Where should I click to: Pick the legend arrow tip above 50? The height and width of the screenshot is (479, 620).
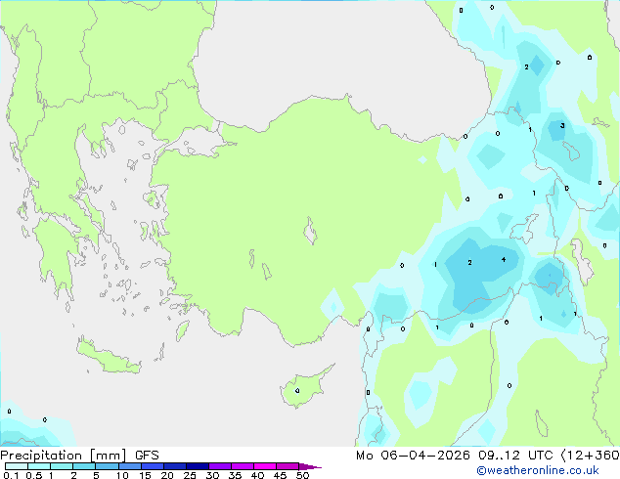310,466
